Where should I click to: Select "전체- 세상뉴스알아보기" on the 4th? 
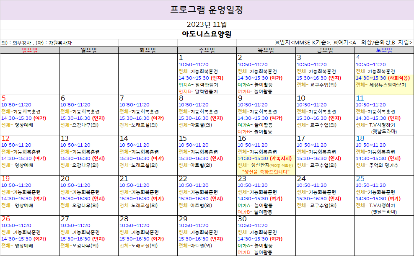coord(381,85)
